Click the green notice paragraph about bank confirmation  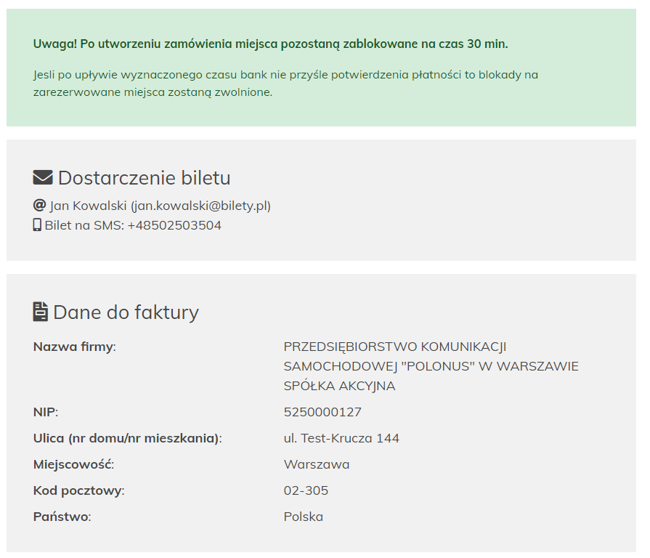click(285, 84)
